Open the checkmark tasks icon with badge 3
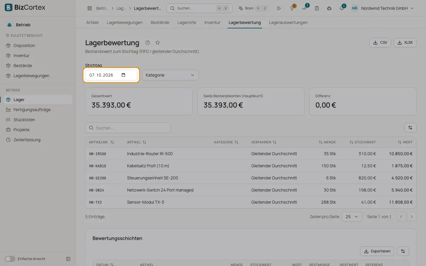The image size is (426, 266). [305, 8]
